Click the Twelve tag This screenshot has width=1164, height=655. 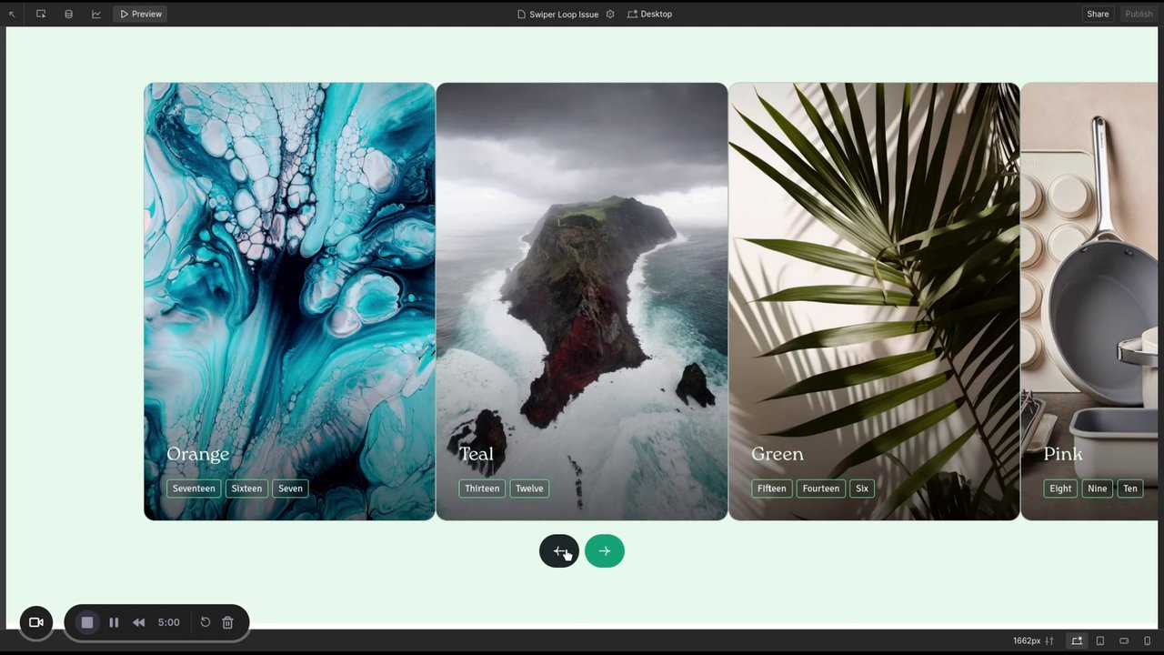pos(529,489)
